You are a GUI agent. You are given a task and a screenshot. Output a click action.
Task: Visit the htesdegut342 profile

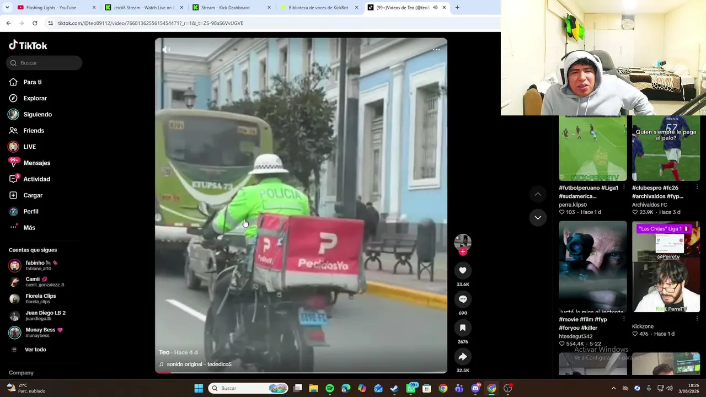575,336
